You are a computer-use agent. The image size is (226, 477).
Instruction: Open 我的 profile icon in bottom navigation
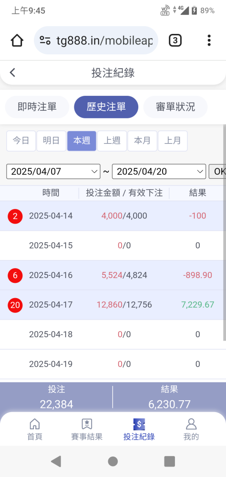[x=191, y=424]
